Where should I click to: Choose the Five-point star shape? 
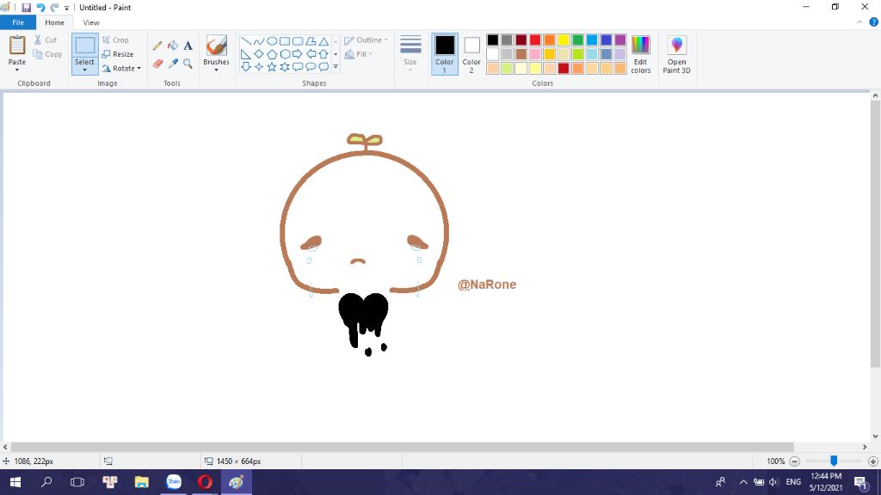271,67
